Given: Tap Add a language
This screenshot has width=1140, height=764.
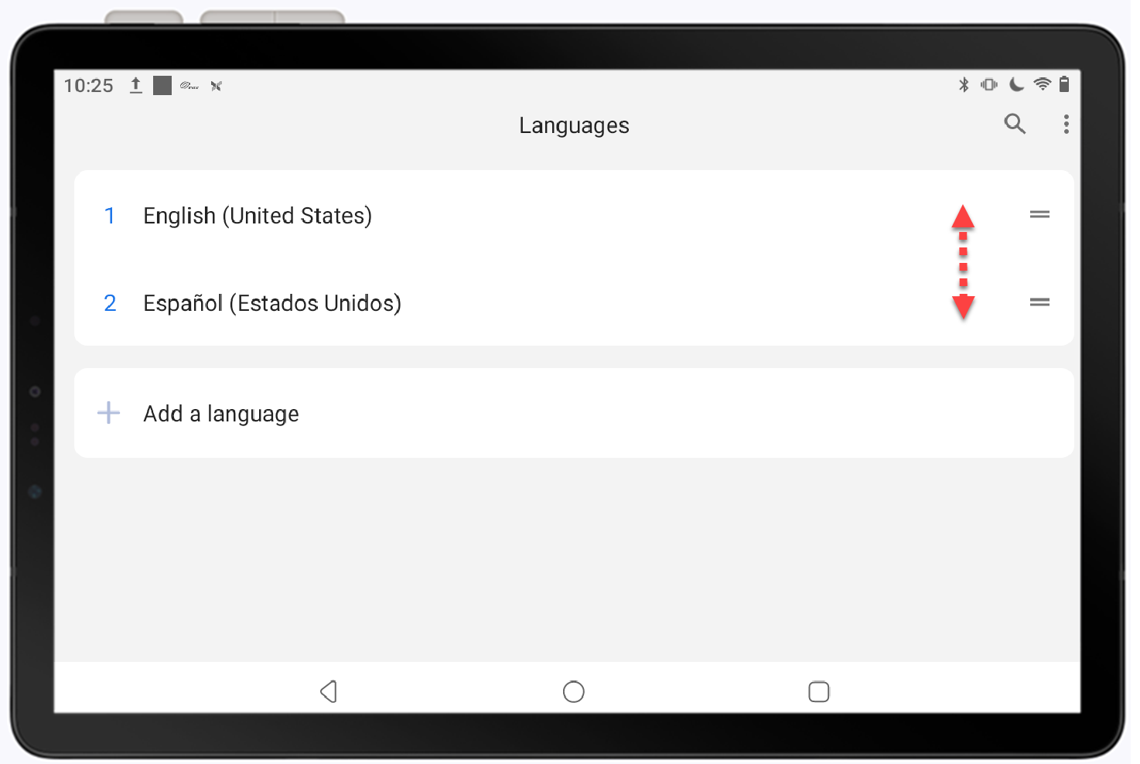Looking at the screenshot, I should coord(220,413).
